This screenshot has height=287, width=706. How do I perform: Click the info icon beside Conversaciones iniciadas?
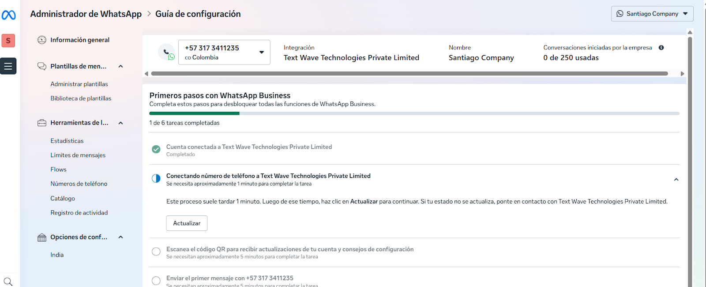point(661,48)
